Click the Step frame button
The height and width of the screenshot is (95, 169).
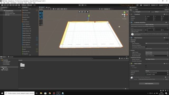click(85, 5)
